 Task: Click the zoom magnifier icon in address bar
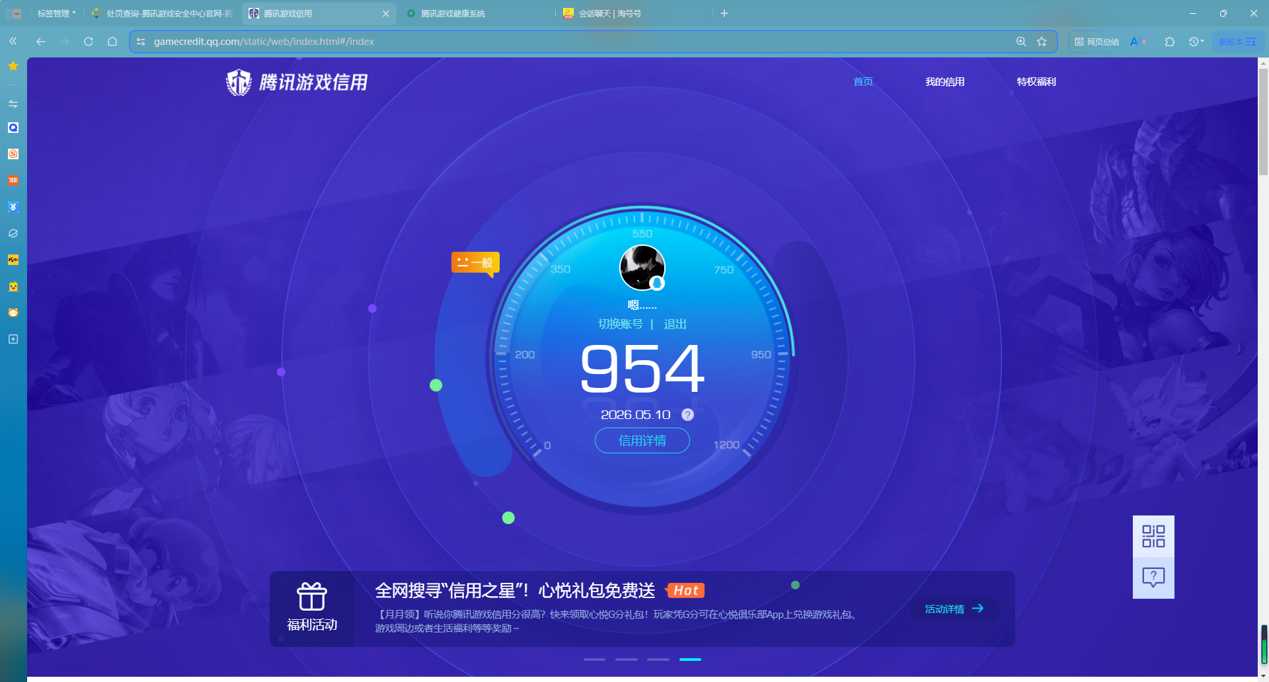[1021, 41]
